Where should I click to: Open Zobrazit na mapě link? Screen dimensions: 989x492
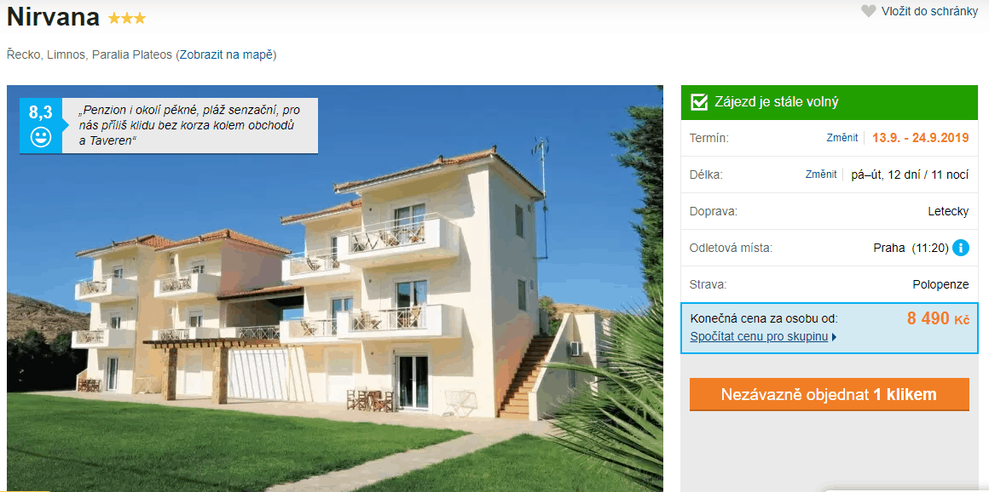pos(226,54)
